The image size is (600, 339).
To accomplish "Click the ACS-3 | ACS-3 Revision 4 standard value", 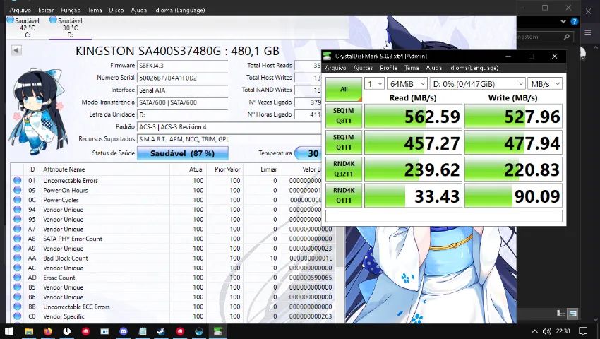I will coord(229,127).
